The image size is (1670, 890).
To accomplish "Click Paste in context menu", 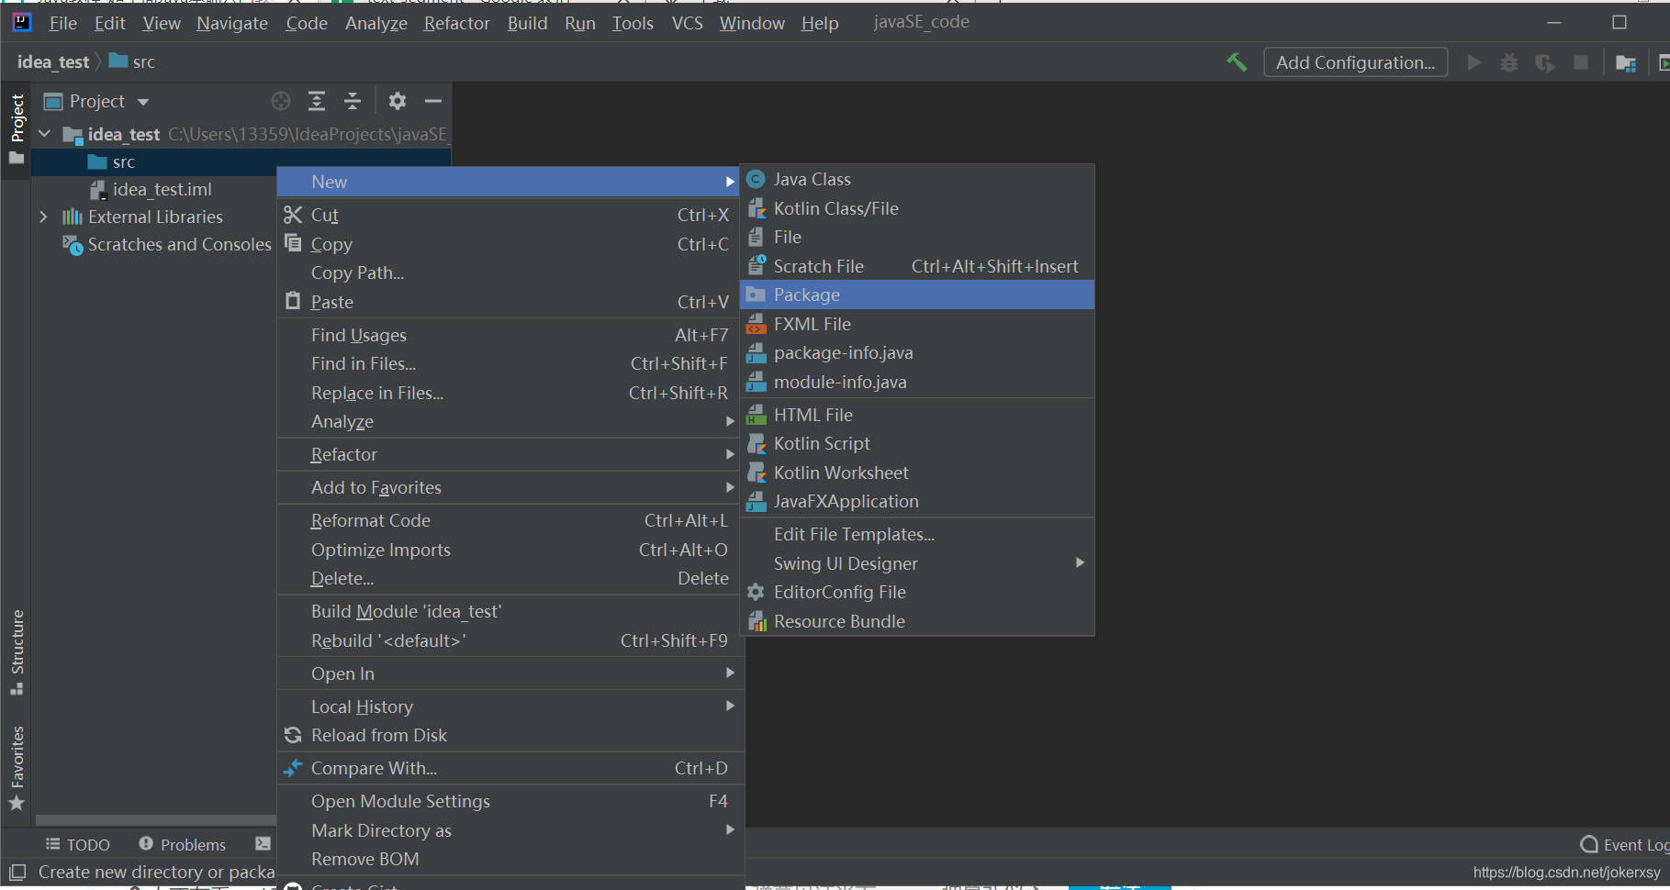I will click(509, 302).
